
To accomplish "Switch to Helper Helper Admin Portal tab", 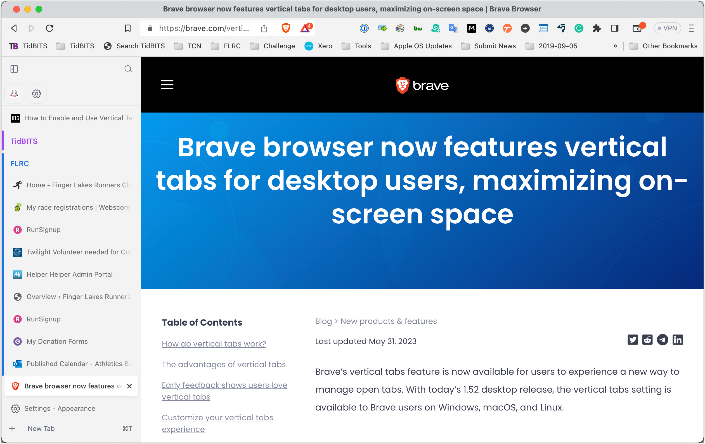I will point(69,274).
